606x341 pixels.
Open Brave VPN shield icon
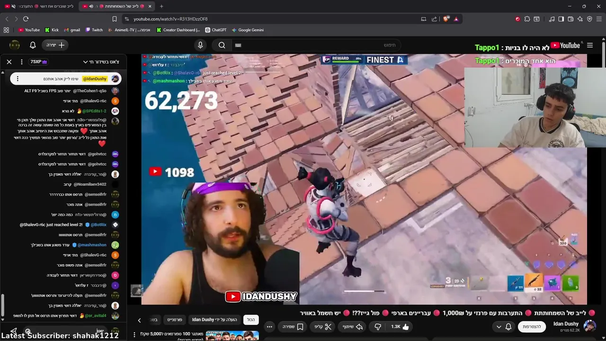click(x=590, y=19)
